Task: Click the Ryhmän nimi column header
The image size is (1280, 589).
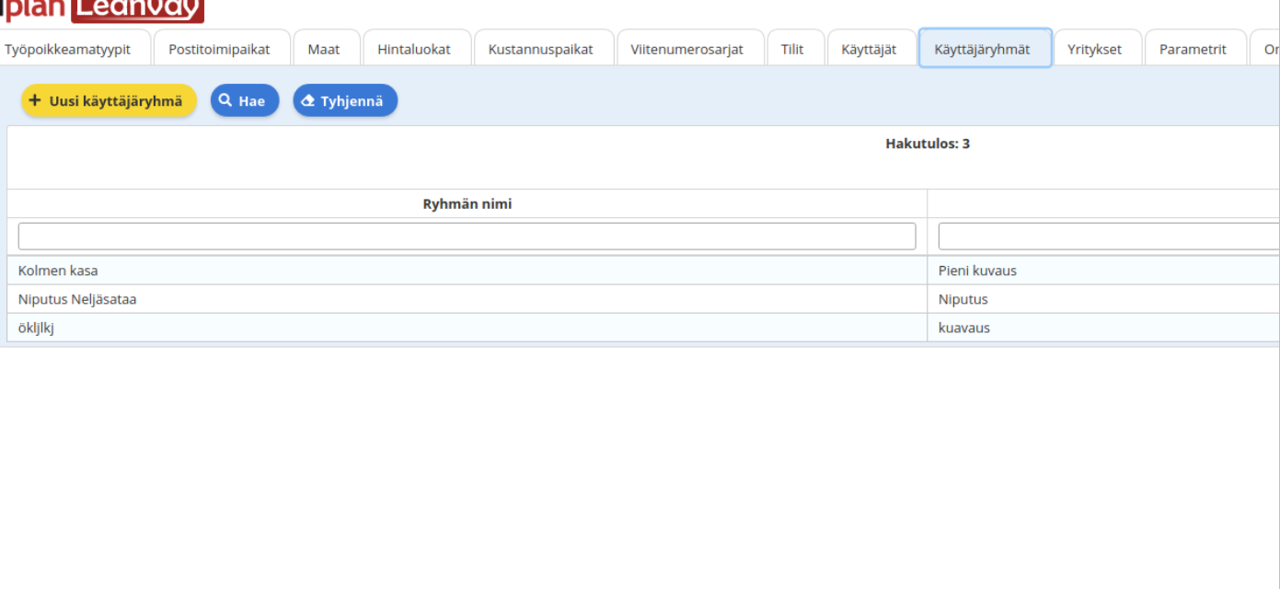Action: point(467,203)
